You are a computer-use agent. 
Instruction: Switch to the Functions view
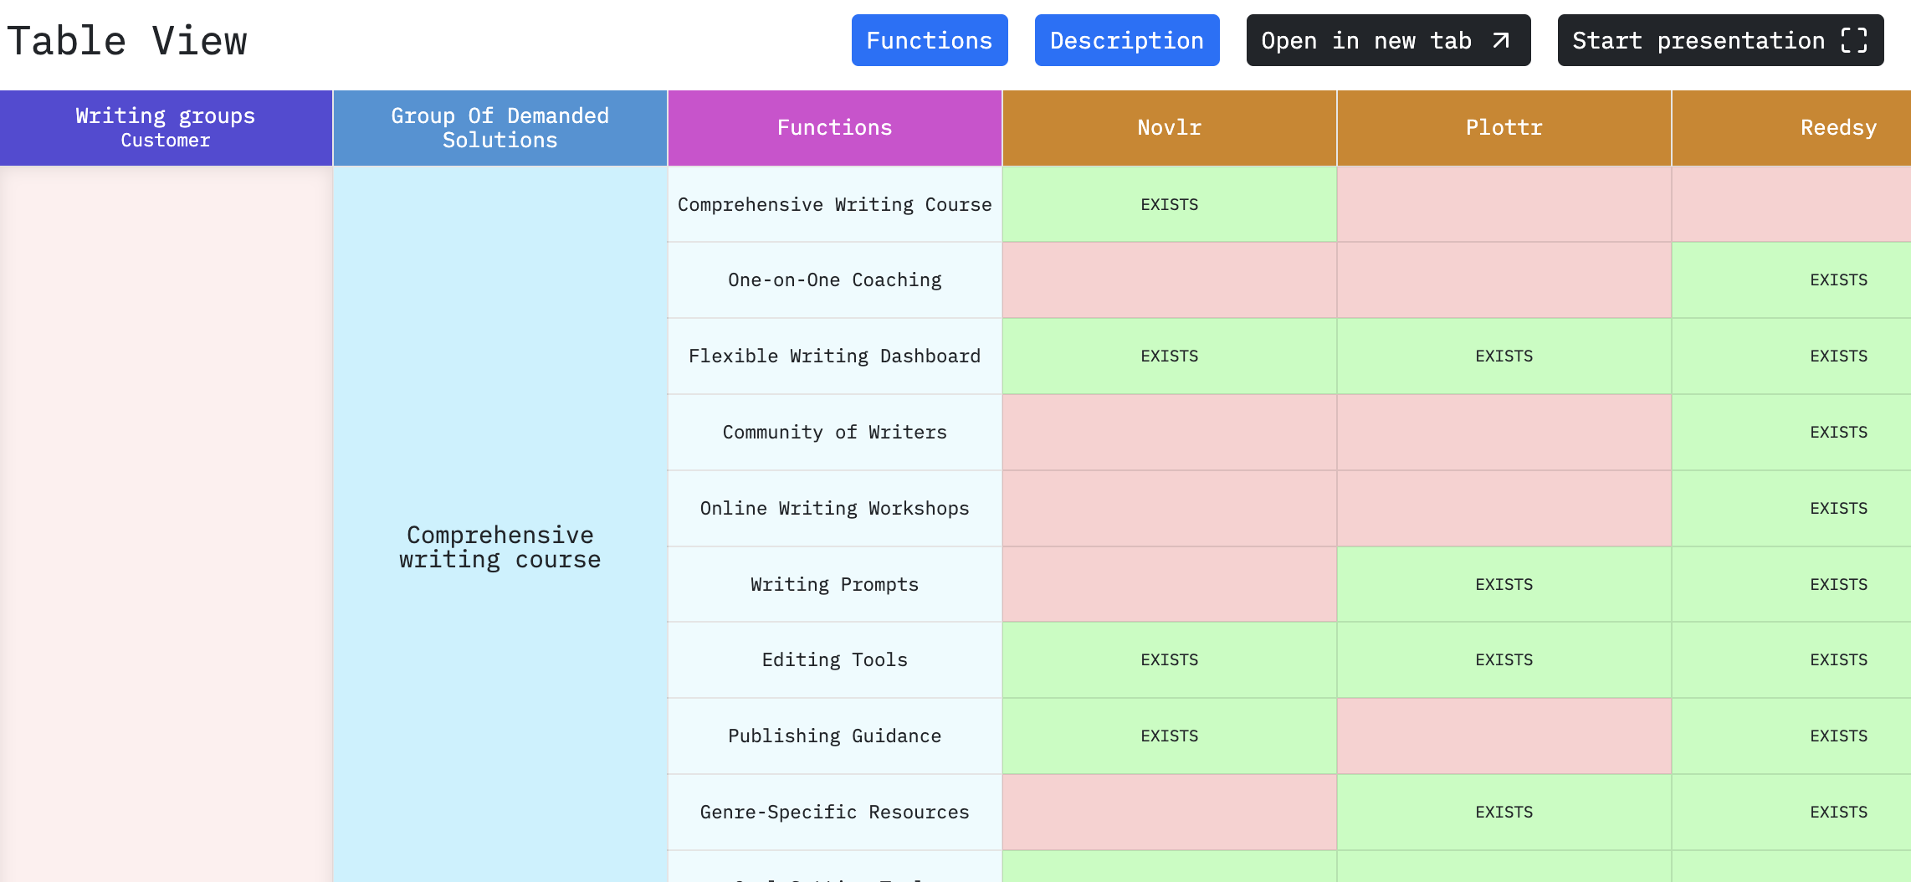point(930,39)
